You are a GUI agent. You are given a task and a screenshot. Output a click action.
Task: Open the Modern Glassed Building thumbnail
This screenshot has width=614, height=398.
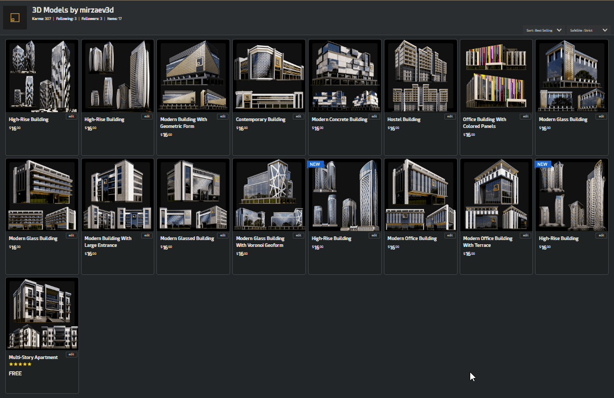click(x=193, y=194)
